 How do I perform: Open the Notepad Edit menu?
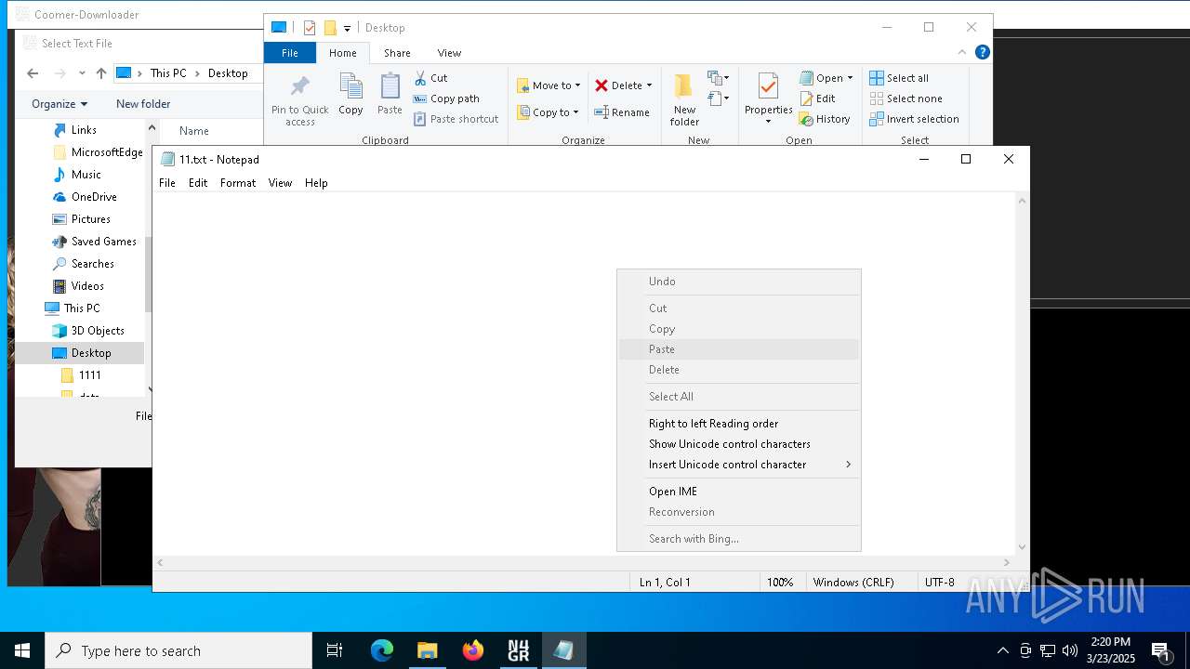[x=198, y=183]
